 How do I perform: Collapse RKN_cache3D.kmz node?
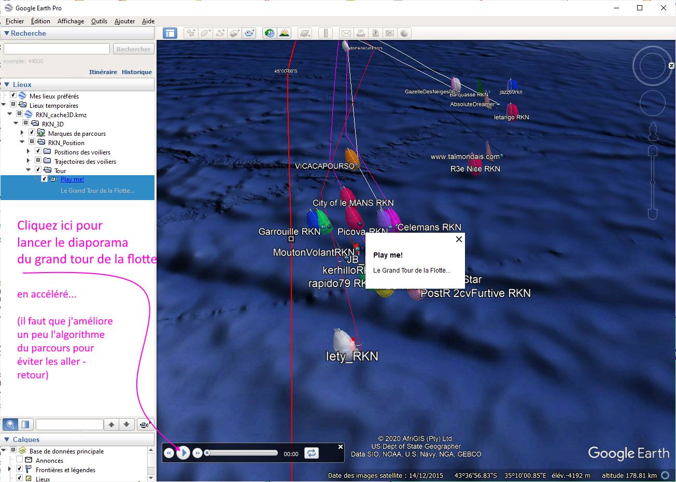coord(10,114)
